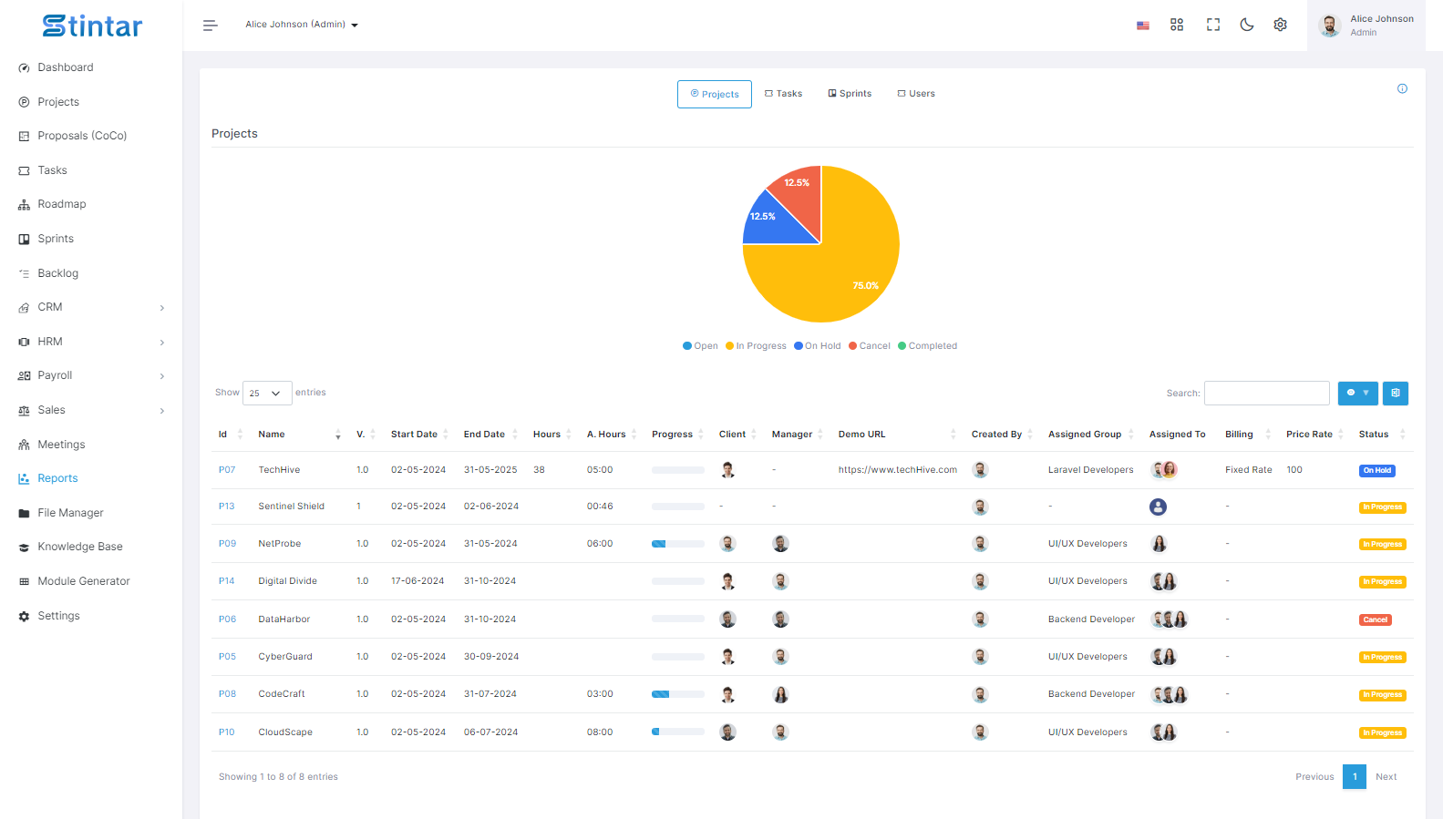
Task: Expand the Payroll sidebar menu
Action: [x=91, y=376]
